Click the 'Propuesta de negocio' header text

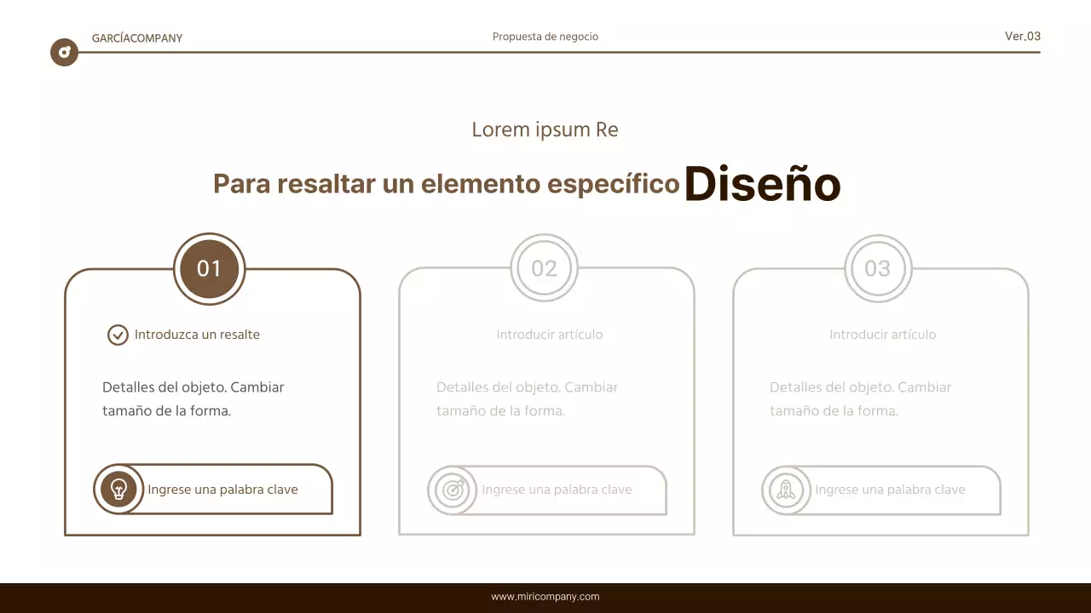[x=545, y=37]
